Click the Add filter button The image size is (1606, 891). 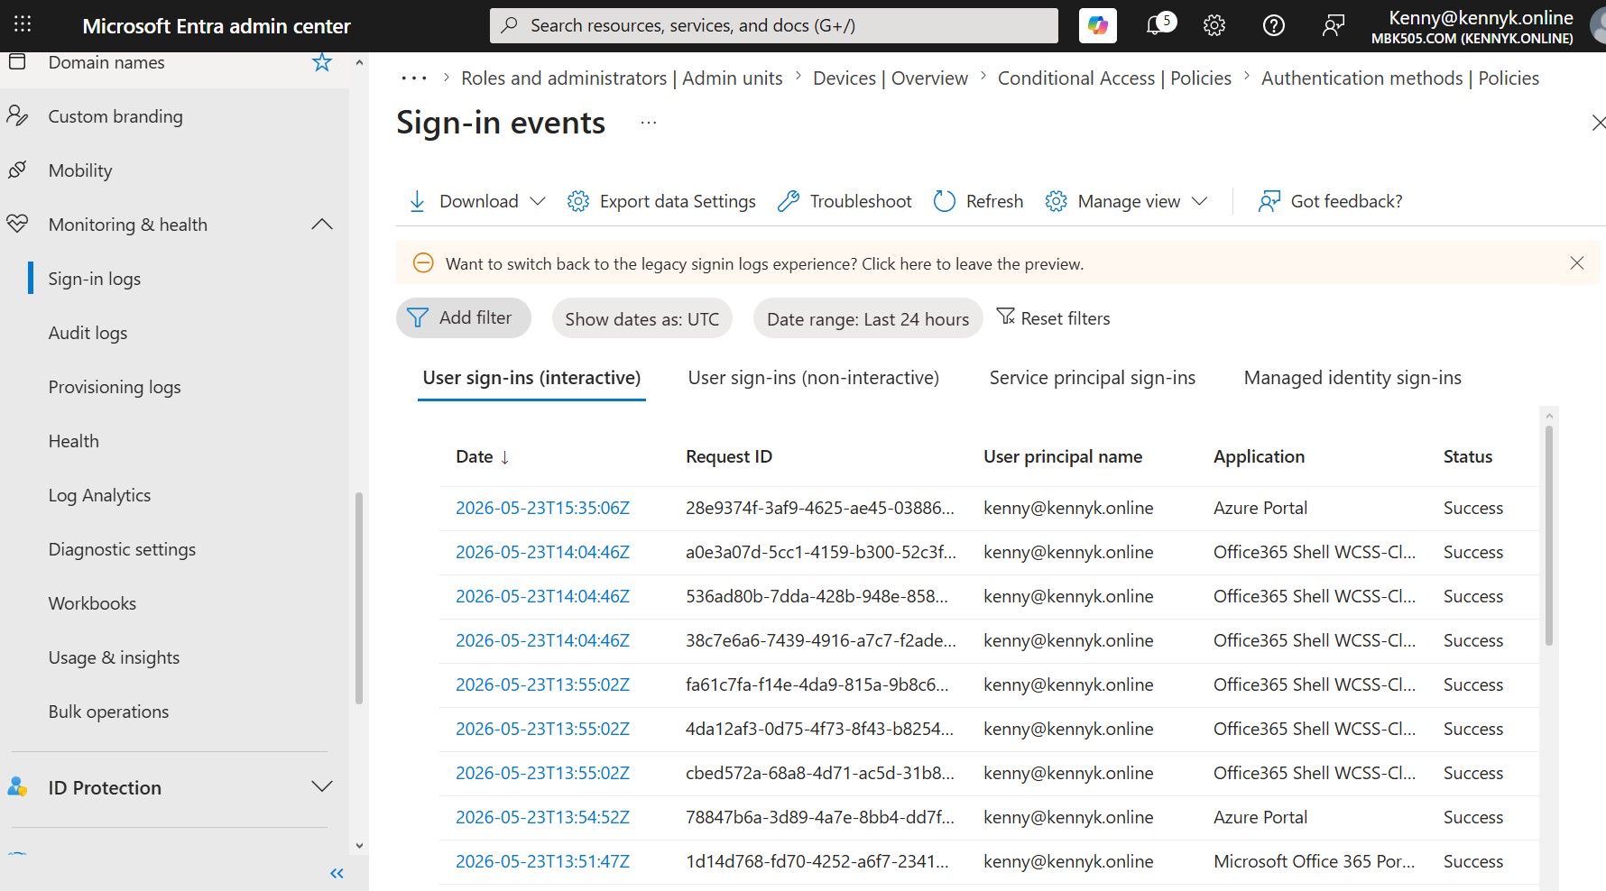(x=463, y=317)
